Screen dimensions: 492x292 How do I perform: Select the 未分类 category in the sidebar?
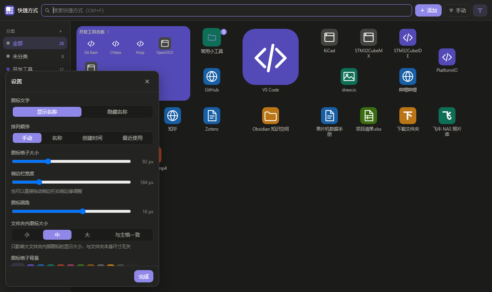pyautogui.click(x=35, y=56)
